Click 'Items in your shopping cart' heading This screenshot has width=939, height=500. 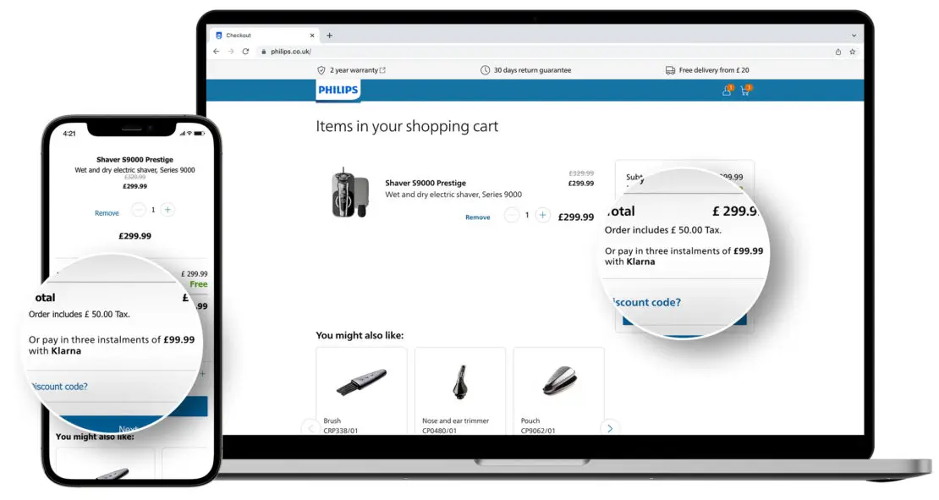pos(407,126)
